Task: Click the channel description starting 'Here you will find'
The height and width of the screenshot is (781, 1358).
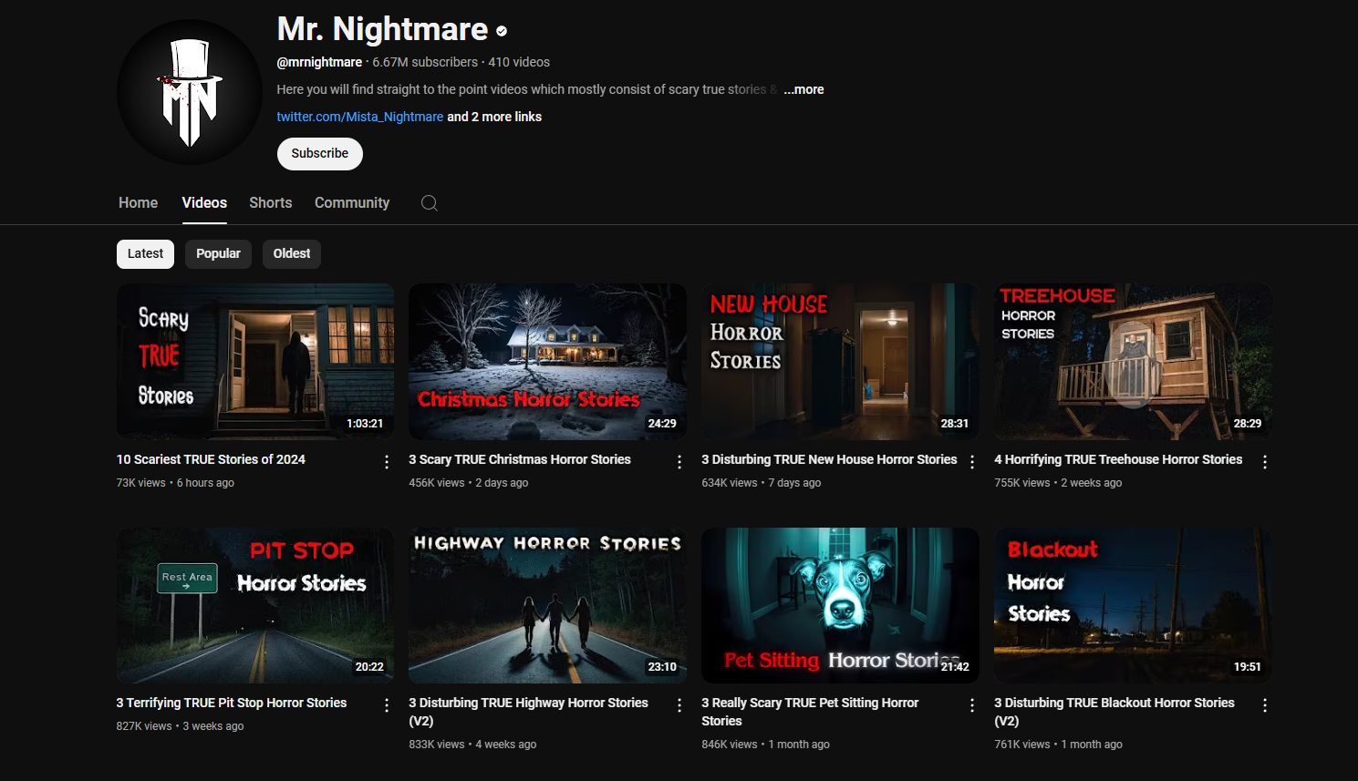Action: (527, 89)
